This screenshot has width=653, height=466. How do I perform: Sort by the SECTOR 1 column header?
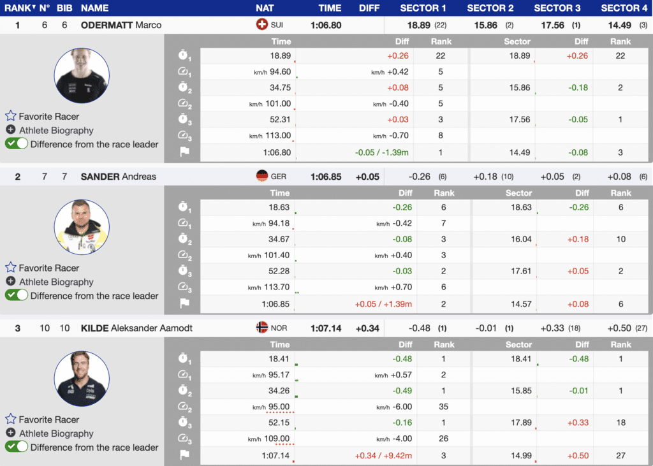(x=423, y=8)
